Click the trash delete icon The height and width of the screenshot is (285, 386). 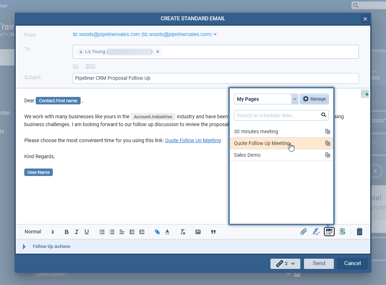click(360, 232)
